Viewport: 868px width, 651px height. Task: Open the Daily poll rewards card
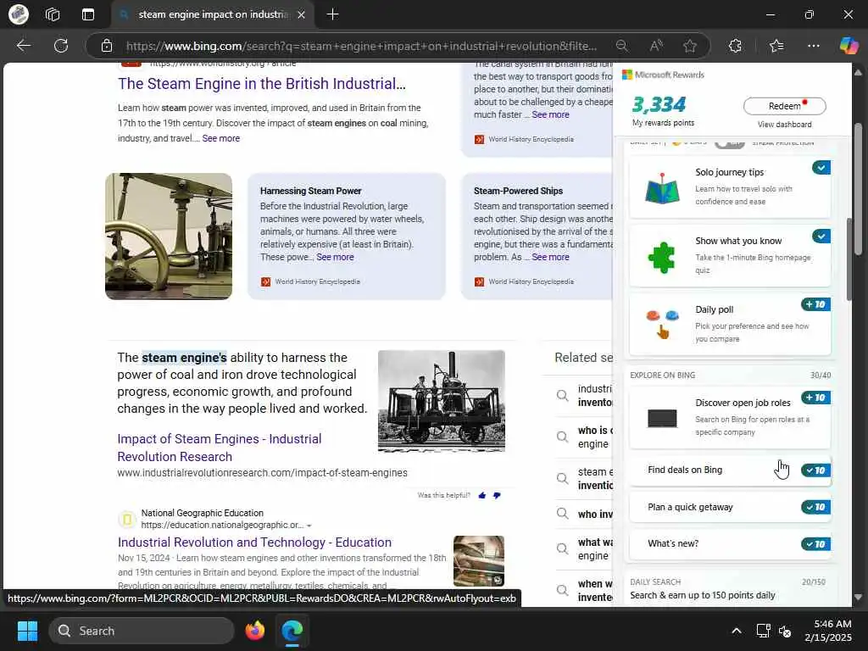(x=730, y=325)
